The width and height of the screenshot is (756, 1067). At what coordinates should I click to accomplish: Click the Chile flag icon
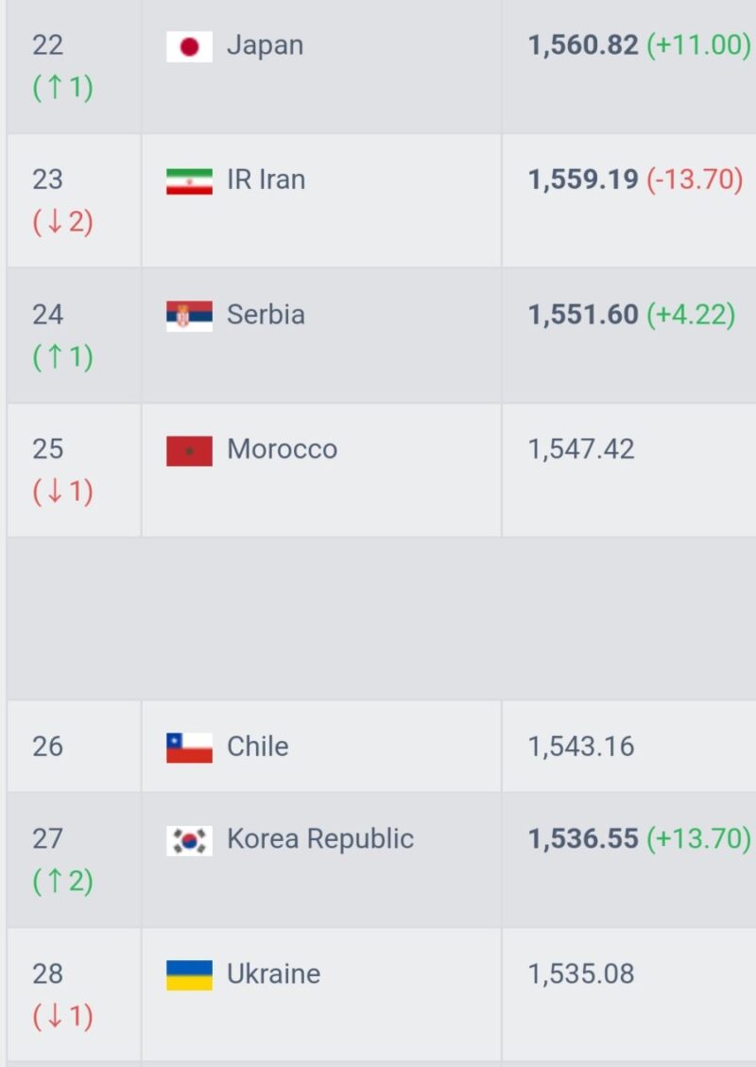(x=189, y=748)
